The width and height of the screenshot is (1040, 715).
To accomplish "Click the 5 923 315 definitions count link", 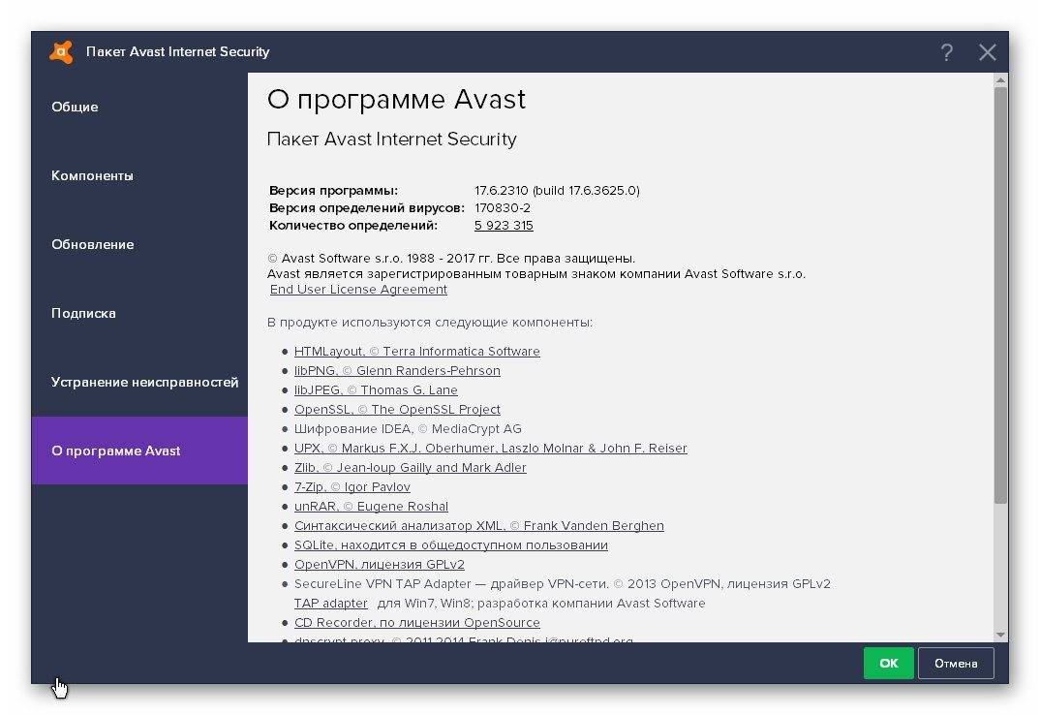I will (504, 225).
